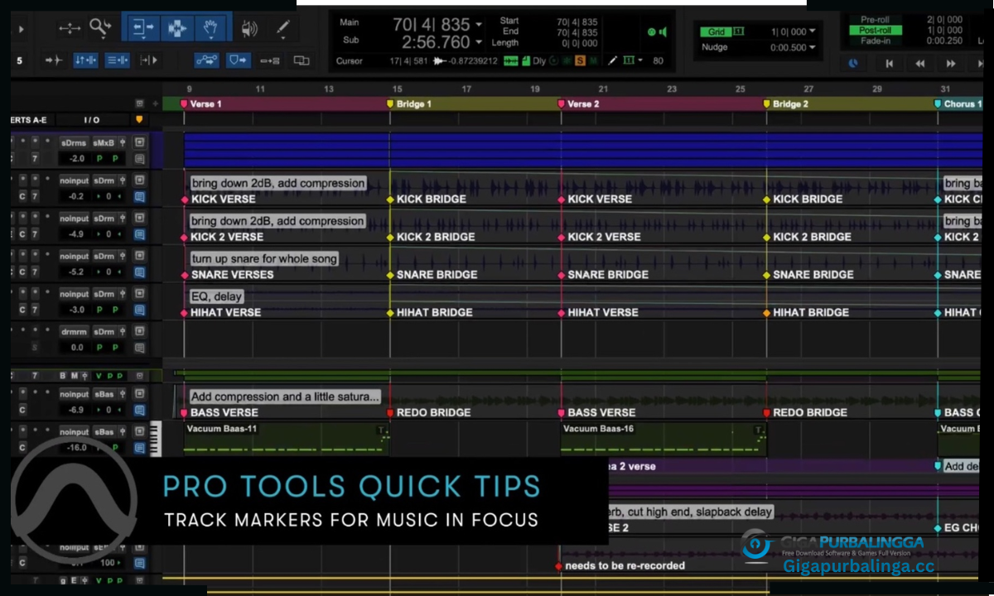Click the Bridge 2 marker

[x=787, y=104]
